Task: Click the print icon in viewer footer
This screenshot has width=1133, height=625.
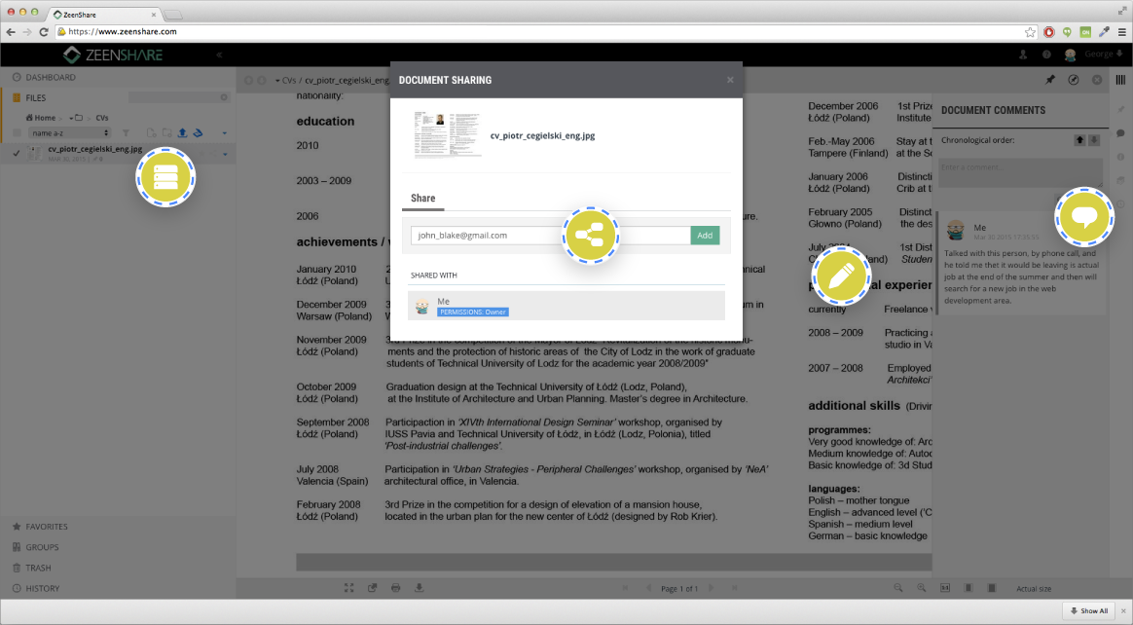Action: (395, 588)
